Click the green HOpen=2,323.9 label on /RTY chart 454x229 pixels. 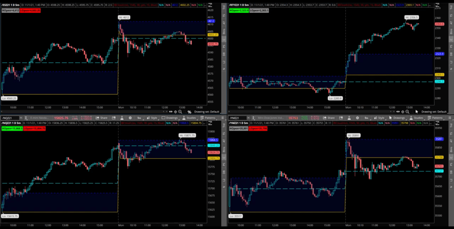[x=239, y=10]
